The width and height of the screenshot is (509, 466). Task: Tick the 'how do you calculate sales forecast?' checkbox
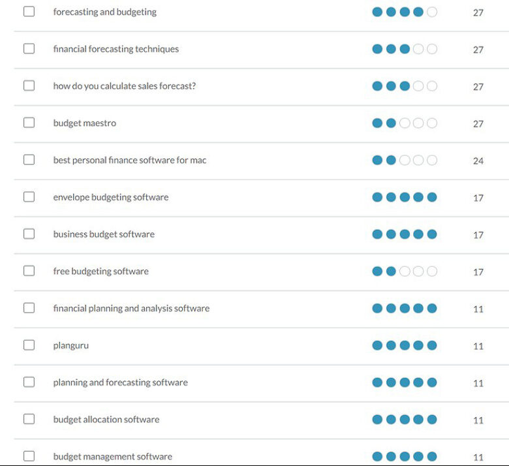pos(29,85)
